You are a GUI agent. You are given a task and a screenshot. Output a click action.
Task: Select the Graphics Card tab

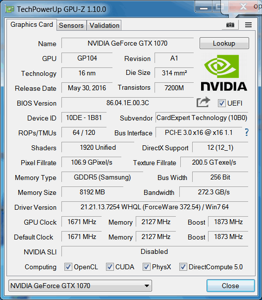32,24
